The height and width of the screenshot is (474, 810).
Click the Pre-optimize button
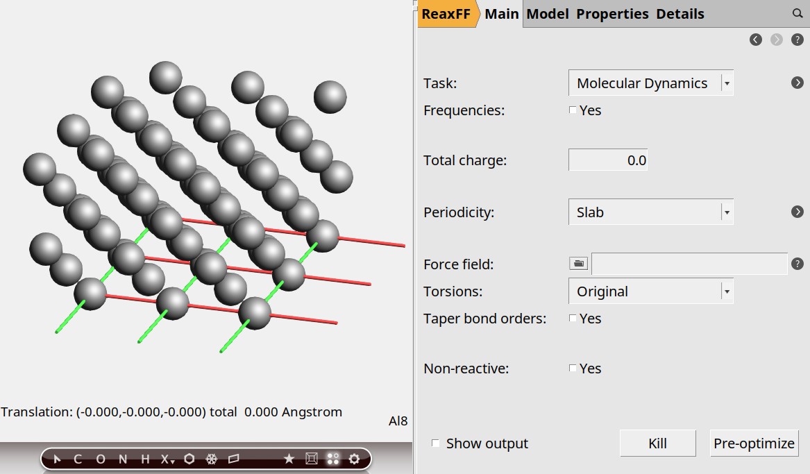tap(754, 443)
